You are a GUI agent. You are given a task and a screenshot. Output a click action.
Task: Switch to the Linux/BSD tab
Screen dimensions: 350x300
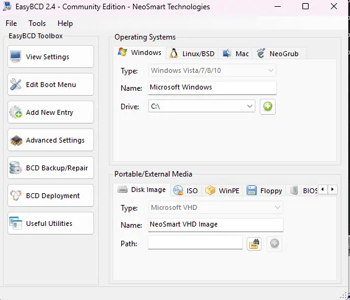pos(192,54)
